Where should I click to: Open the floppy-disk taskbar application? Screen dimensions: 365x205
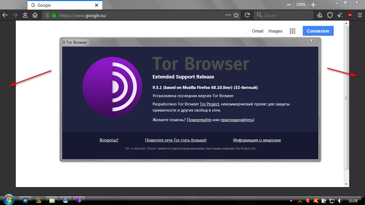click(65, 200)
